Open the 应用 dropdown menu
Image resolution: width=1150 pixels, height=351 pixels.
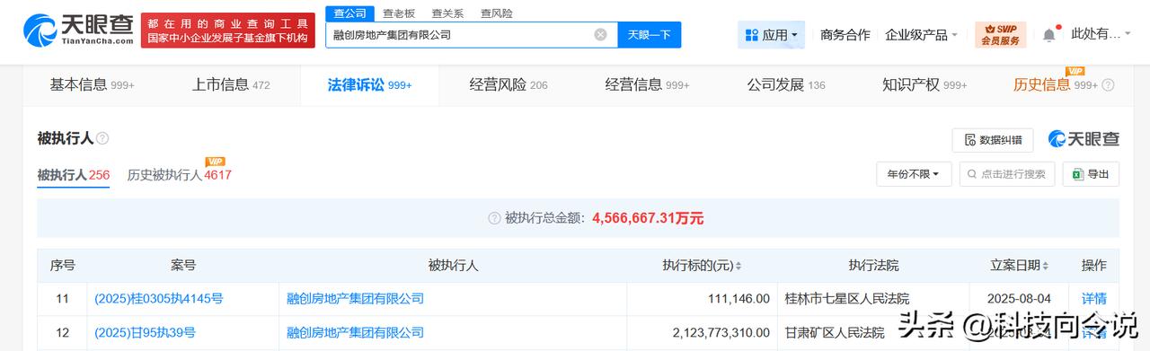[772, 35]
